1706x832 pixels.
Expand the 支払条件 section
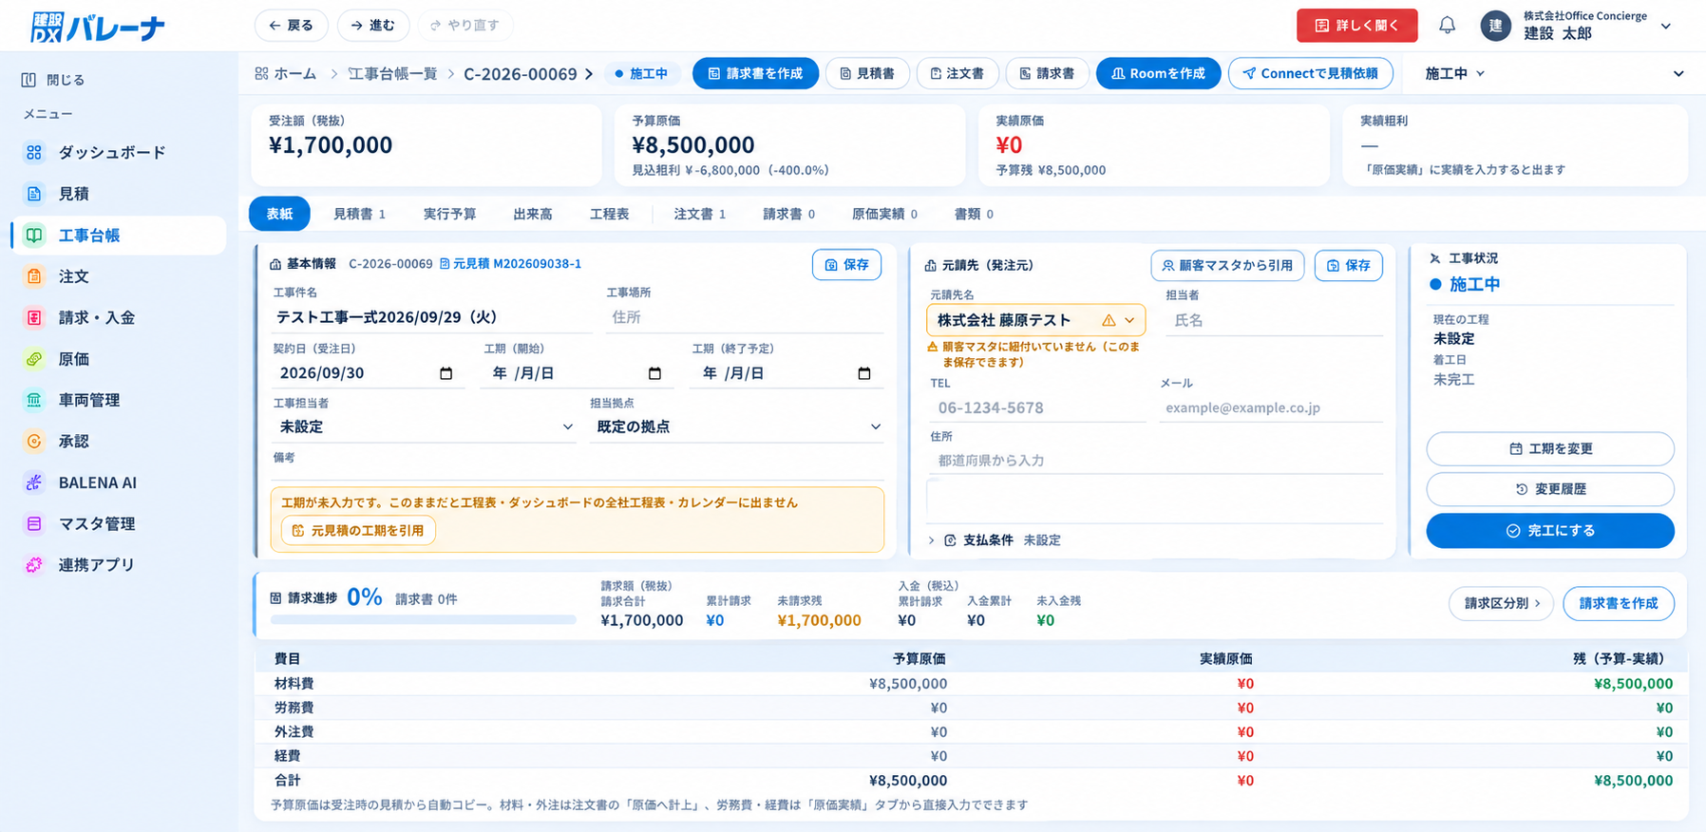click(x=995, y=540)
